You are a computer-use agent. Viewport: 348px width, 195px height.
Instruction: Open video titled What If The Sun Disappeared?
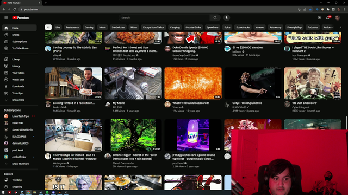tap(191, 103)
